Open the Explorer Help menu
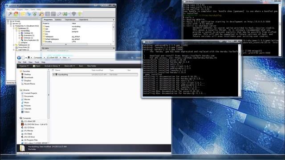The height and width of the screenshot is (160, 285). tap(43, 62)
